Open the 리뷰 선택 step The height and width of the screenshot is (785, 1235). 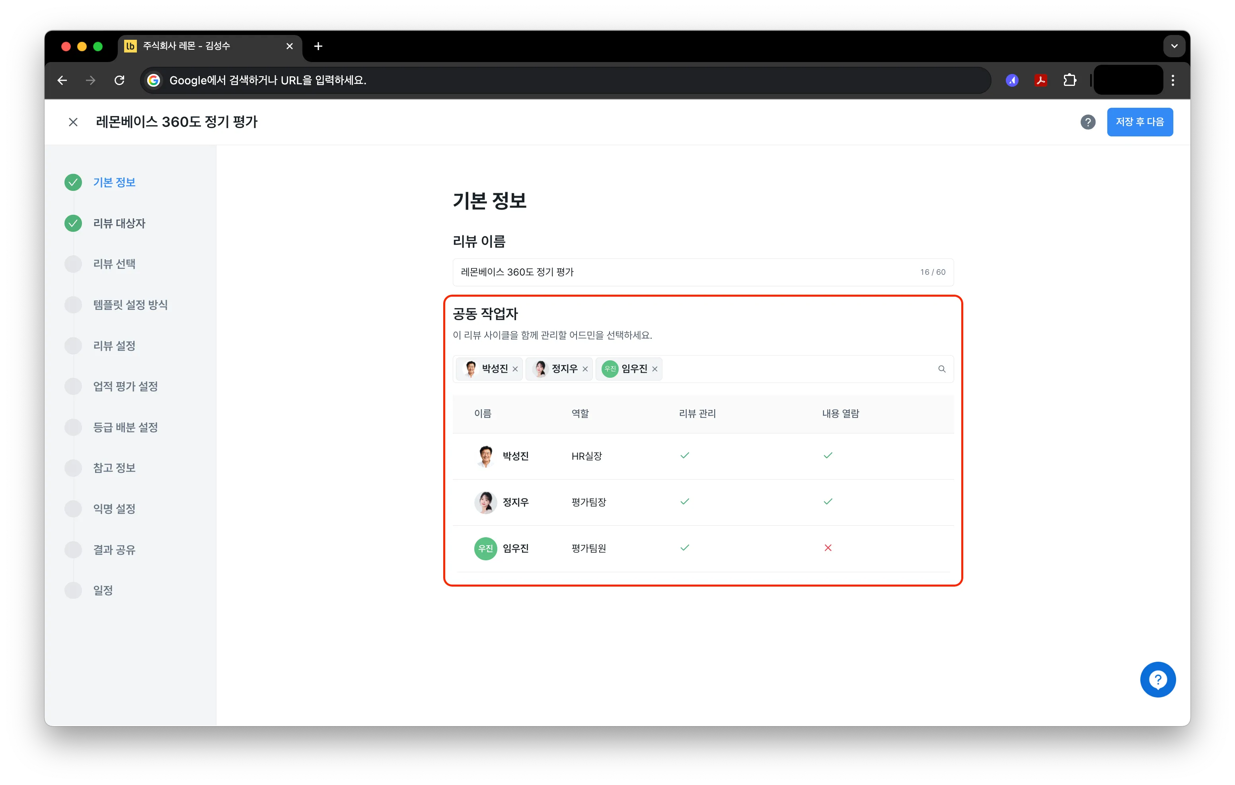pos(114,264)
